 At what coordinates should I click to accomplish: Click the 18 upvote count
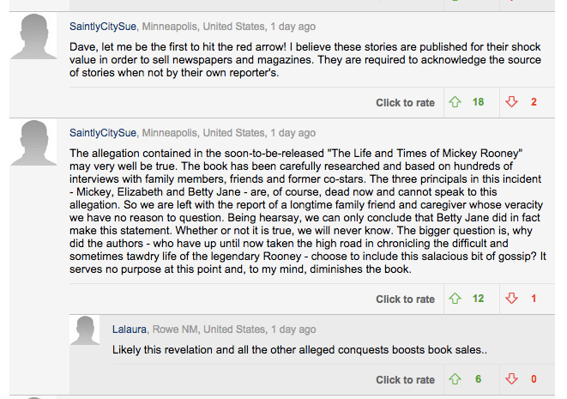(x=478, y=102)
